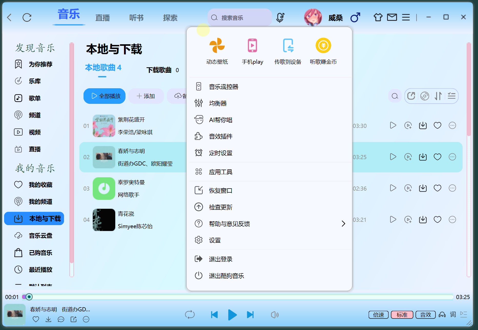Viewport: 478px width, 330px height.
Task: Click the playback progress bar handle
Action: [x=29, y=297]
